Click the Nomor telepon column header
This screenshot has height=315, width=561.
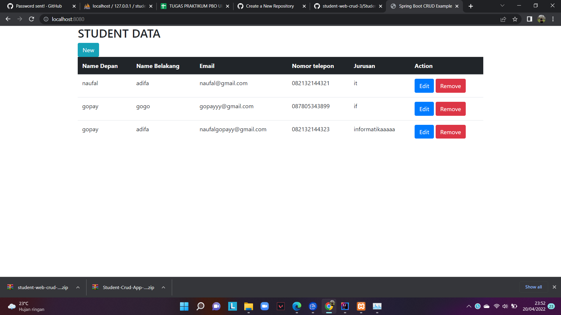[x=313, y=66]
